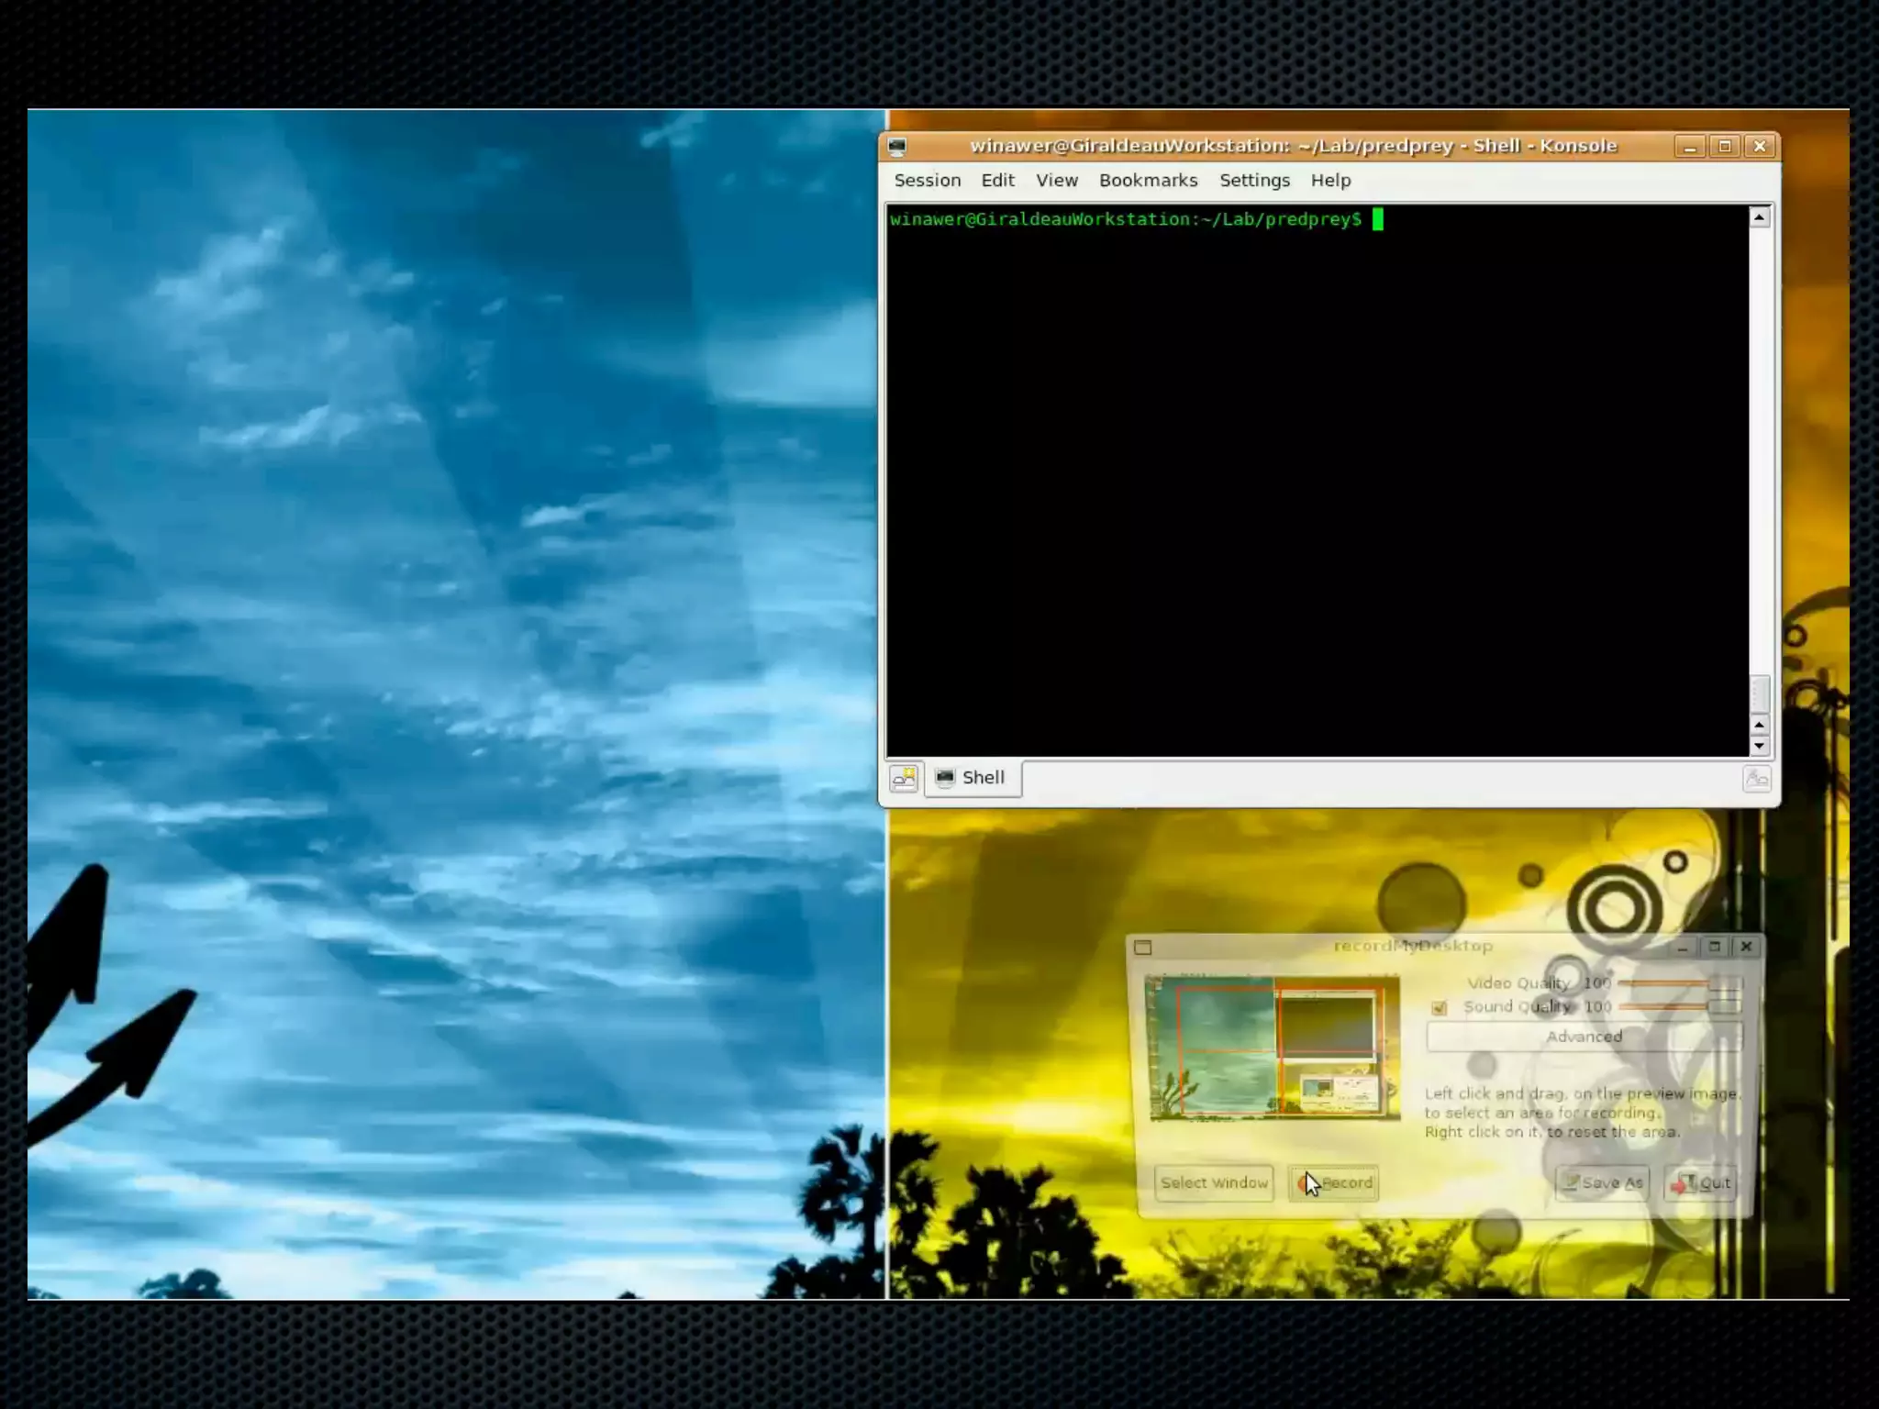1879x1409 pixels.
Task: Open the View menu
Action: click(x=1056, y=181)
